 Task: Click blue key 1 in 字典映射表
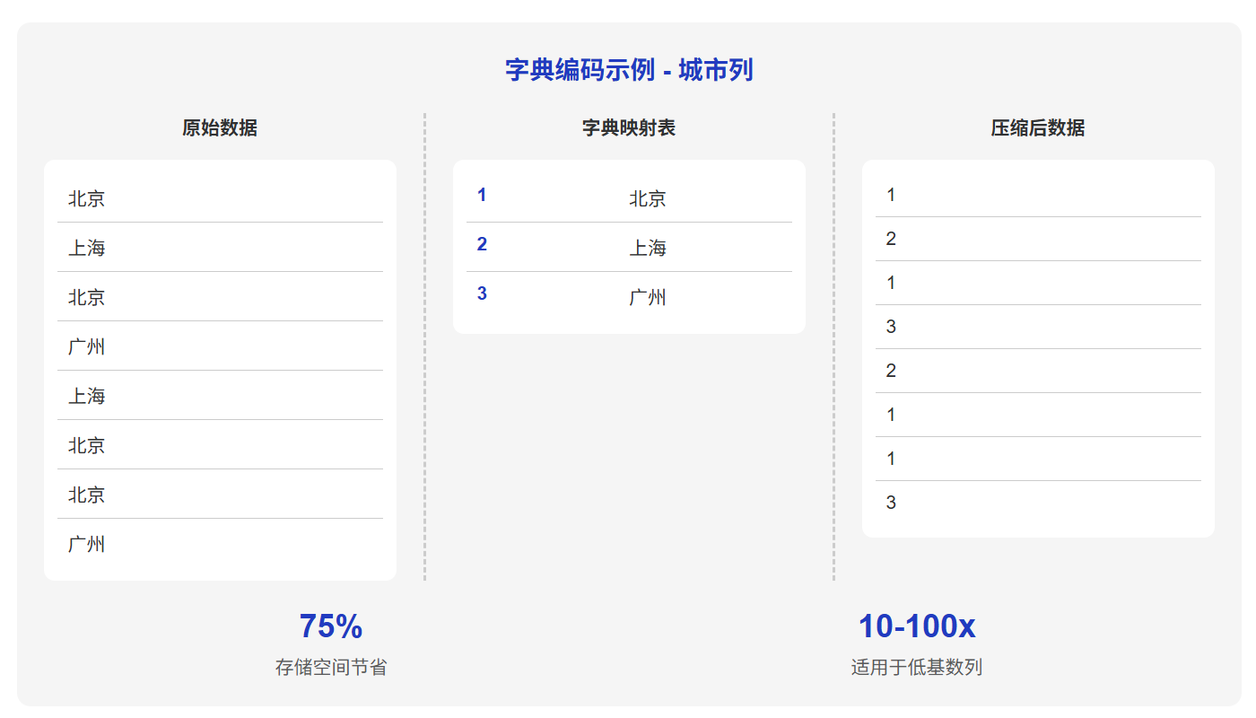(482, 195)
